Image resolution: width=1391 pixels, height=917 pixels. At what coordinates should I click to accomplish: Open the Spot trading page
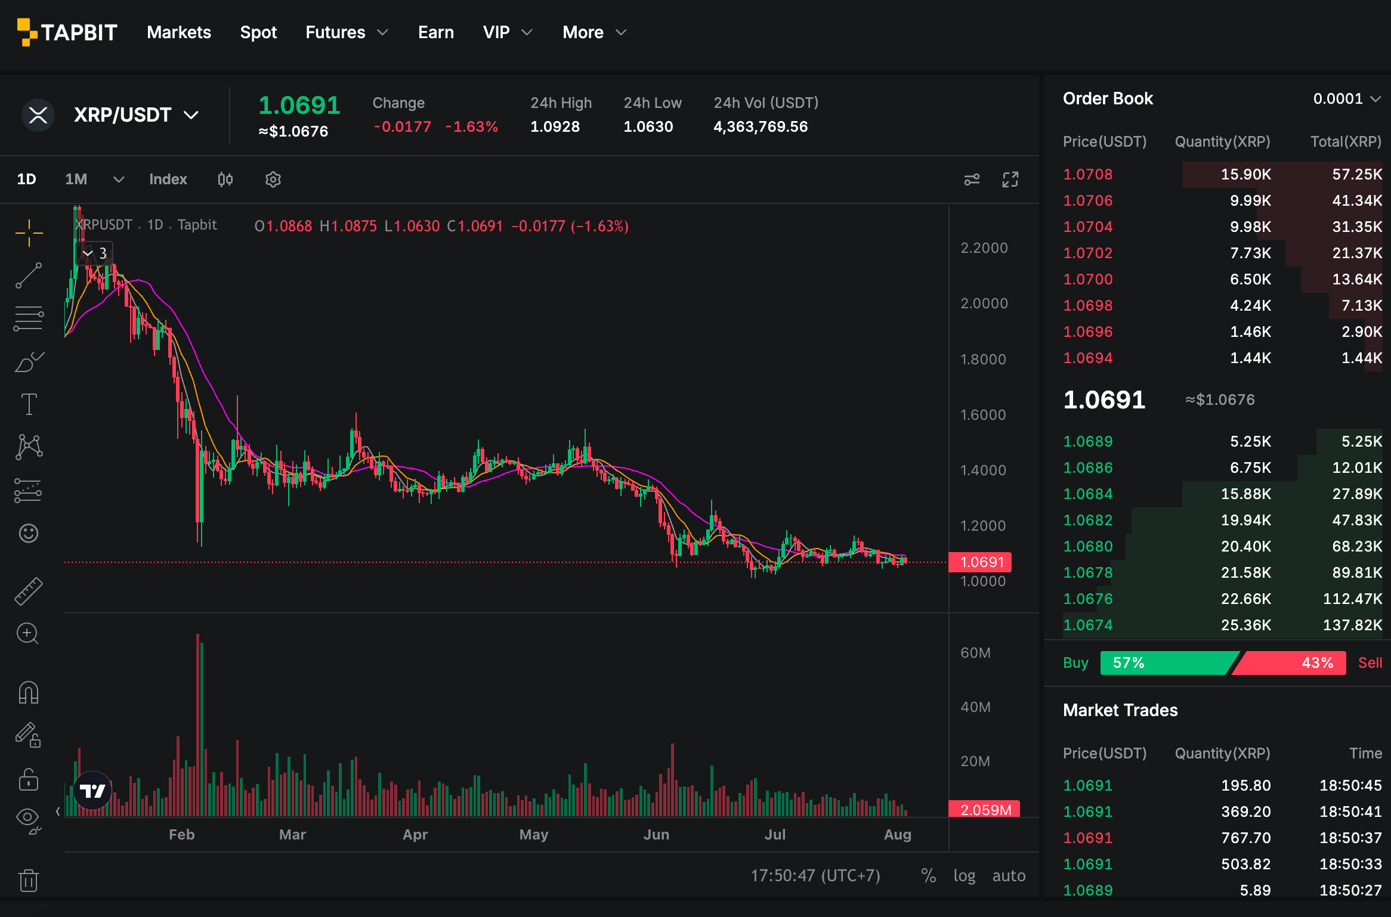coord(258,32)
